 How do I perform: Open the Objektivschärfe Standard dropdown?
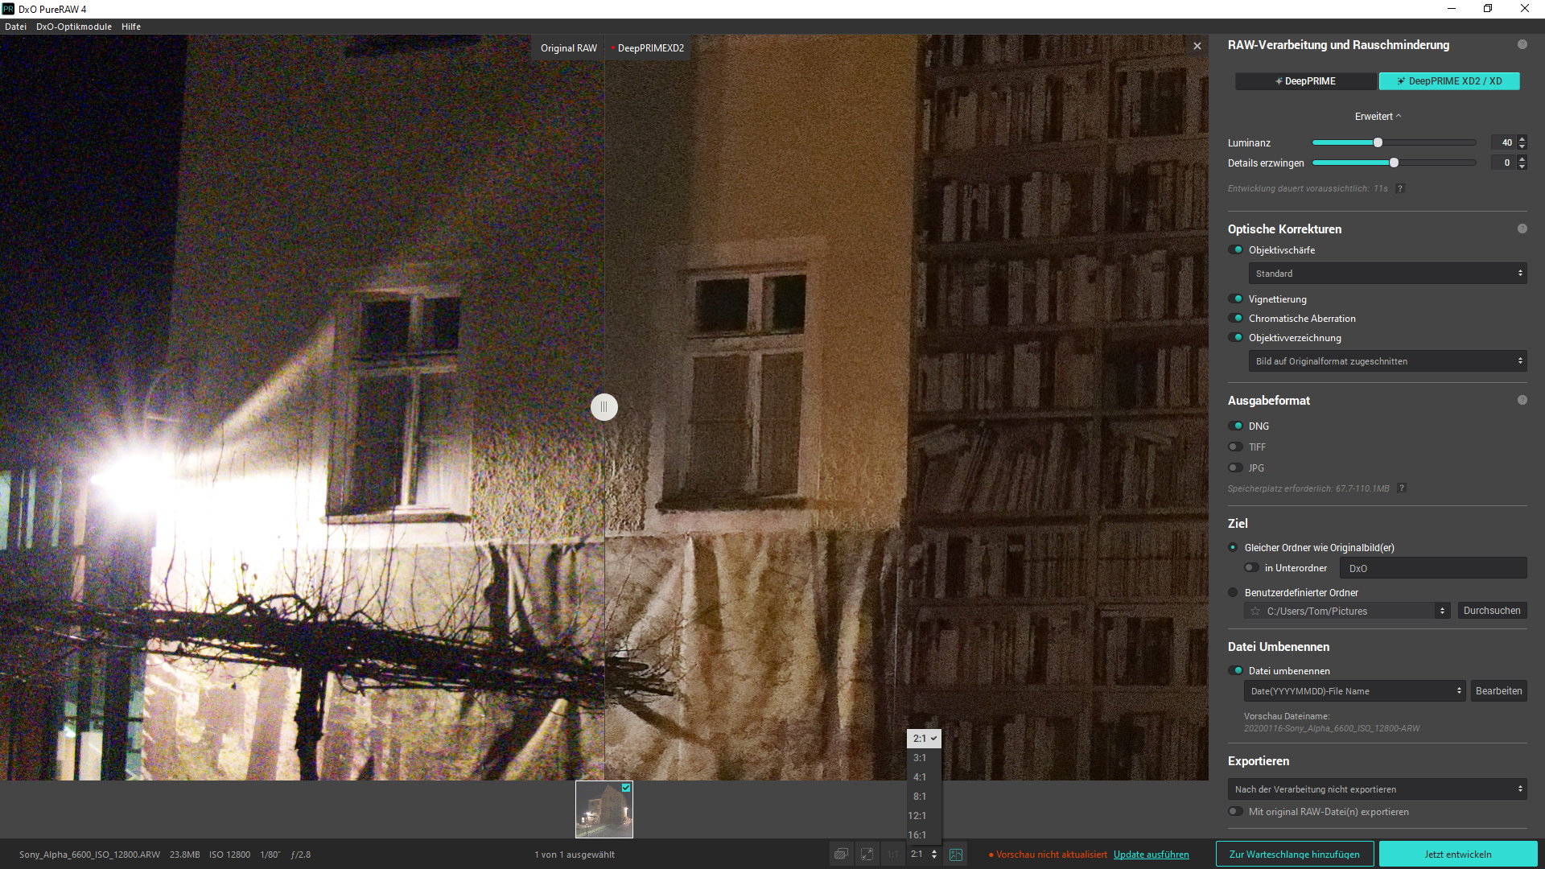pos(1386,274)
